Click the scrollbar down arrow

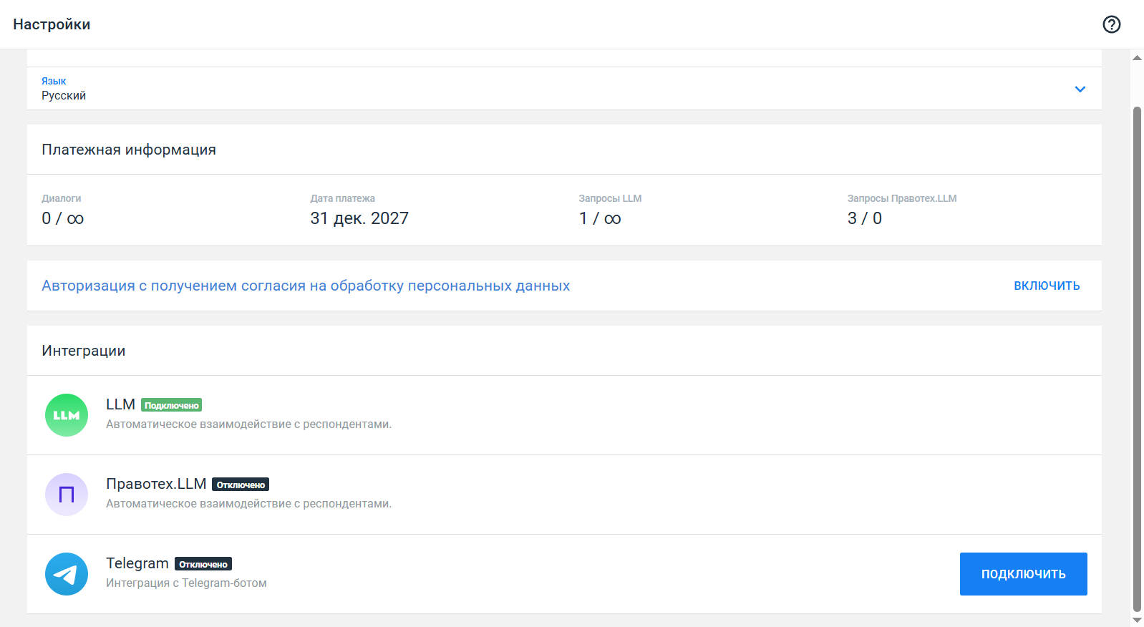pyautogui.click(x=1137, y=620)
